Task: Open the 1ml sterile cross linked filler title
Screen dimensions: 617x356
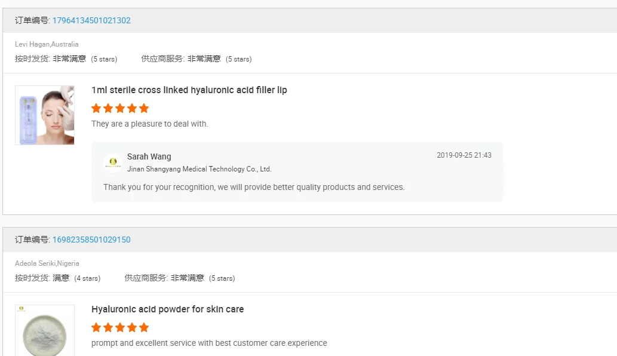Action: (189, 90)
